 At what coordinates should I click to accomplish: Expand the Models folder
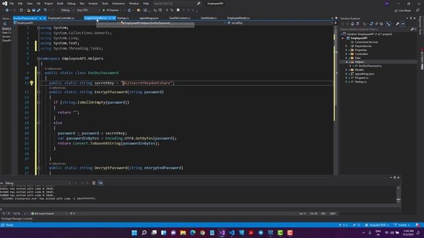[x=346, y=70]
